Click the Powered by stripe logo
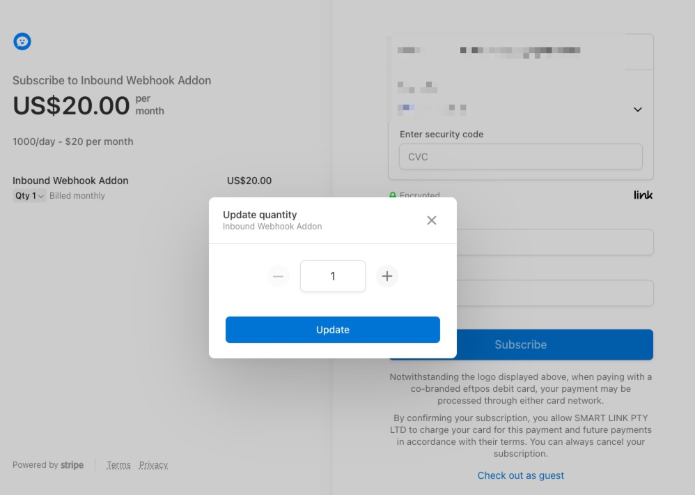The width and height of the screenshot is (695, 495). point(48,465)
